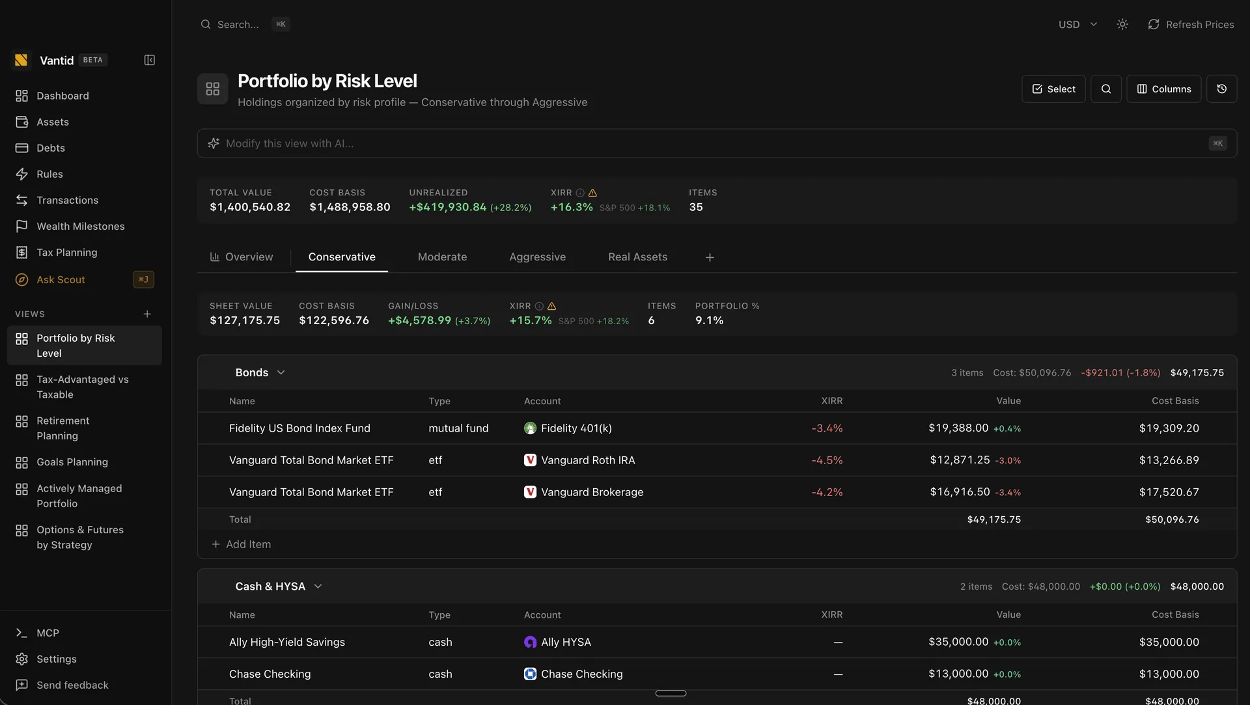Click the grid icon beside page title
1250x705 pixels.
[x=213, y=89]
